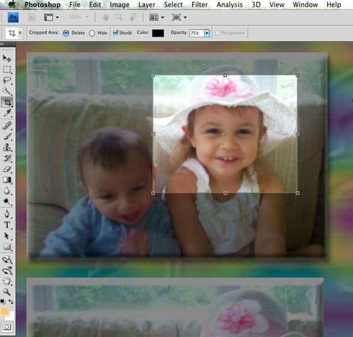Select the Rectangular Marquee tool
The width and height of the screenshot is (353, 337).
tap(7, 70)
